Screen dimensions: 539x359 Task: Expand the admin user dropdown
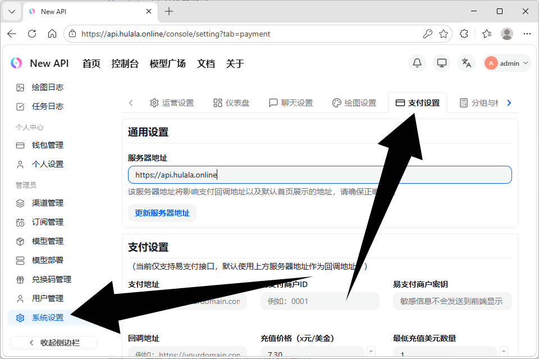coord(508,63)
